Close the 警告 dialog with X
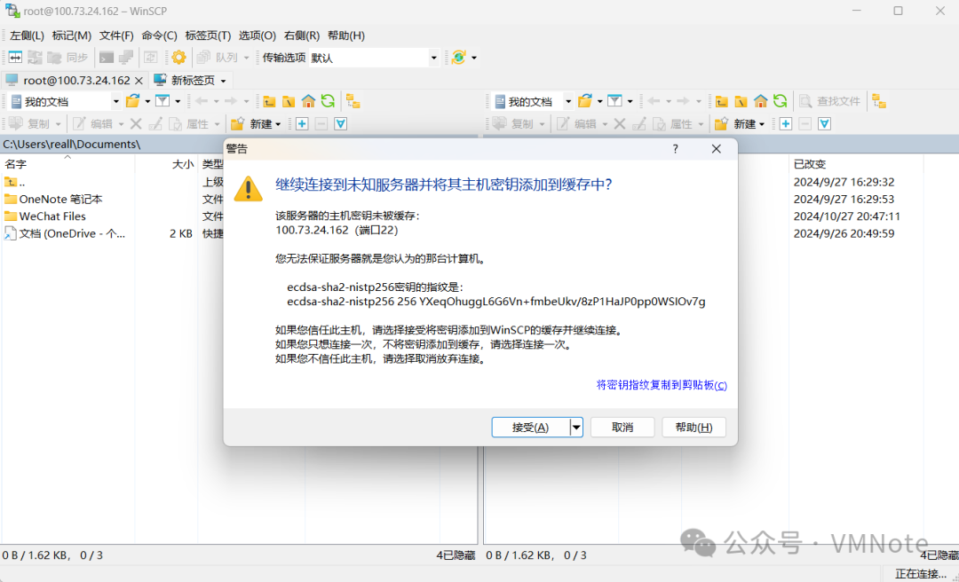The width and height of the screenshot is (959, 582). tap(717, 148)
